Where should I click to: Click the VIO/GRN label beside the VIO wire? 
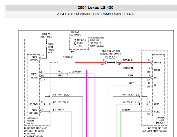click(76, 72)
